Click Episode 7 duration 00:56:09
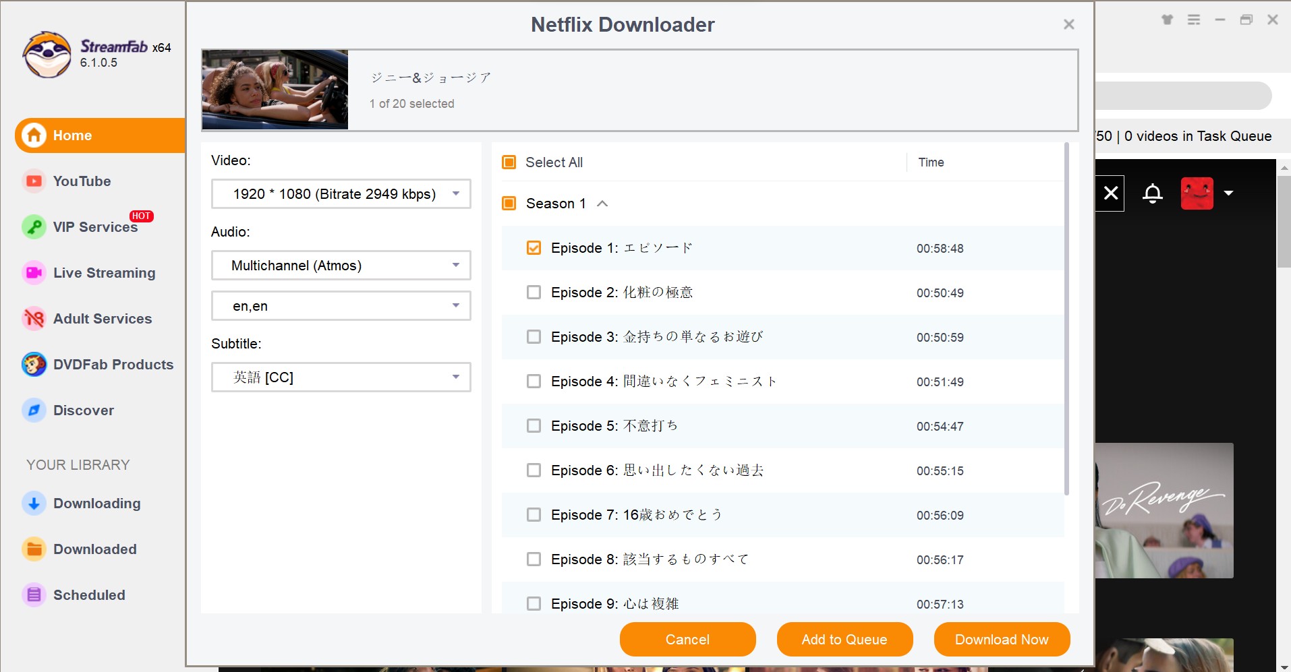 coord(940,516)
